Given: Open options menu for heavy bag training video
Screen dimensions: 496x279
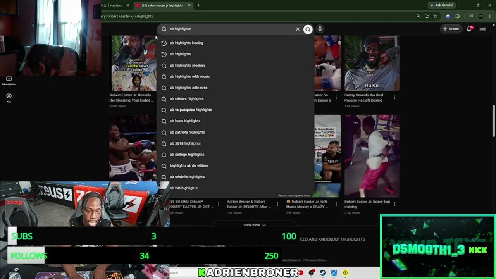Looking at the screenshot, I should tap(394, 204).
